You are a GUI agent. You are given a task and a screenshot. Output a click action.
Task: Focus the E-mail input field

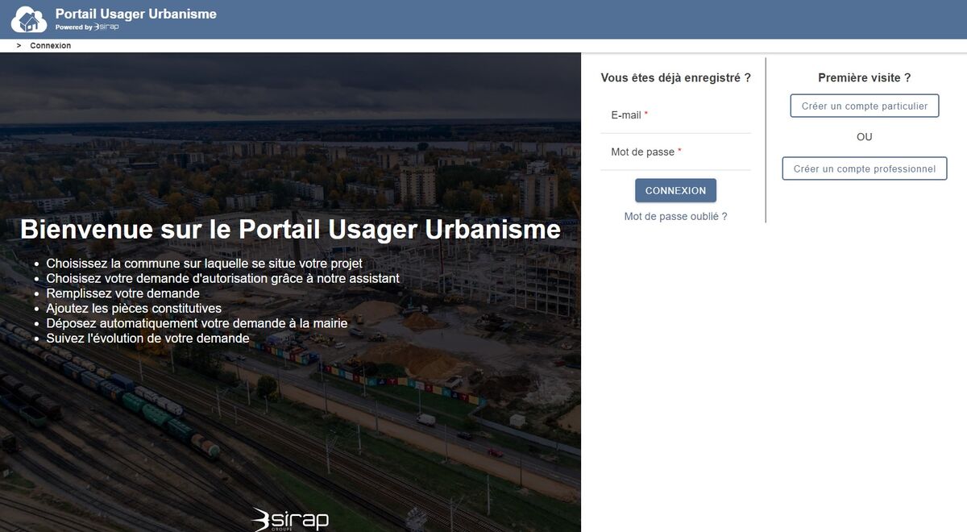(x=675, y=115)
